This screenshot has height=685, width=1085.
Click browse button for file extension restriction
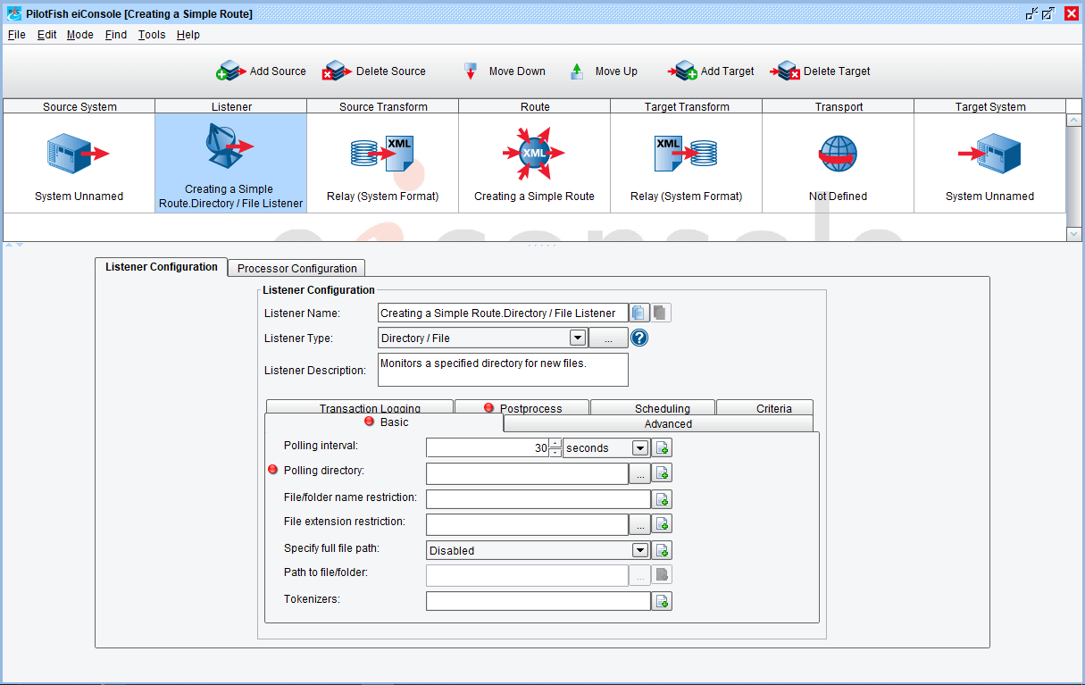[640, 524]
